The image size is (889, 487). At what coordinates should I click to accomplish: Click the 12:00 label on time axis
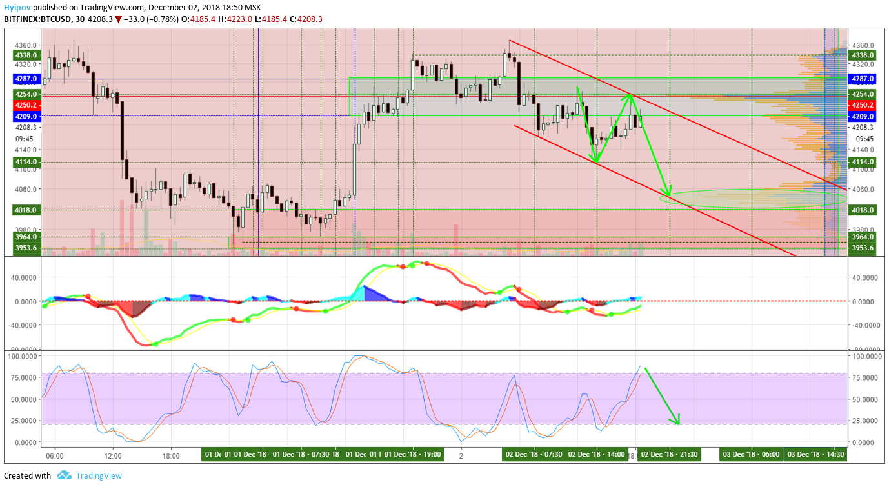[x=113, y=455]
